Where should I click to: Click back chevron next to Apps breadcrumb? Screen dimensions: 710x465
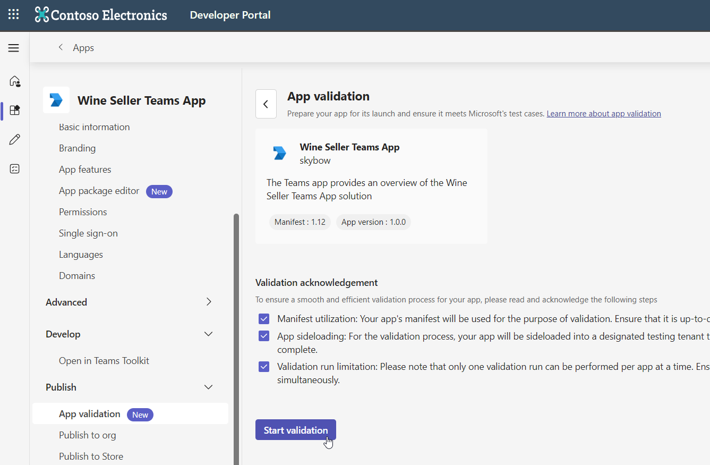(61, 47)
